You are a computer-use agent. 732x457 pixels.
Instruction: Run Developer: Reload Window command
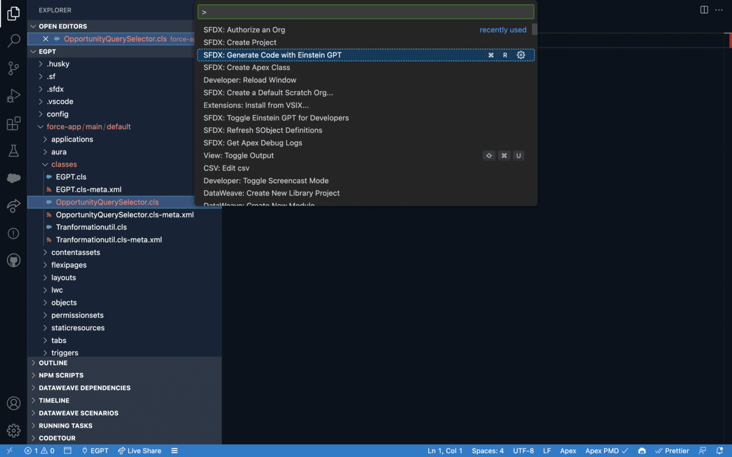click(x=366, y=80)
